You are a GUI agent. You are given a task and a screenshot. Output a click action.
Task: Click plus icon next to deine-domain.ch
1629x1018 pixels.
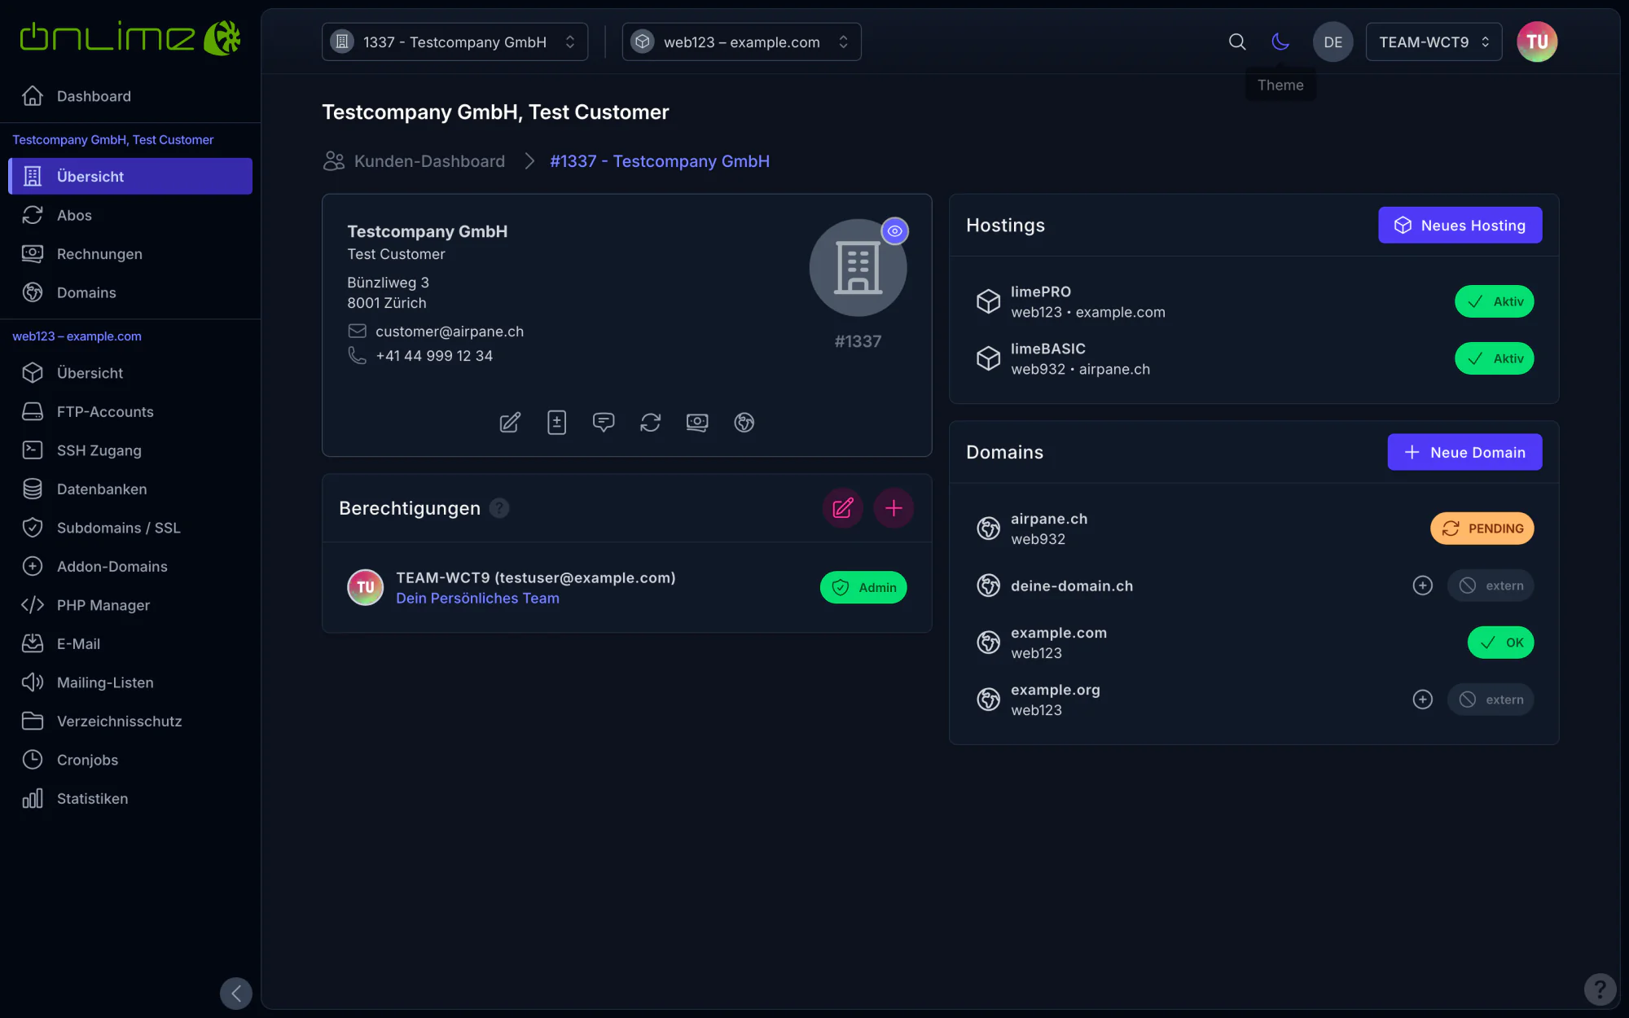(1422, 586)
